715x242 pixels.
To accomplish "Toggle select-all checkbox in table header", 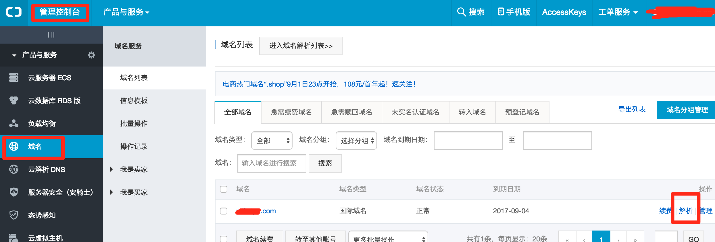I will click(x=224, y=189).
